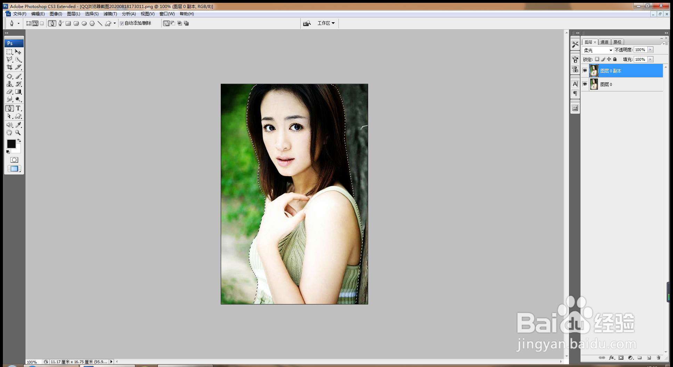673x367 pixels.
Task: Switch to the 路径 tab
Action: [x=617, y=42]
